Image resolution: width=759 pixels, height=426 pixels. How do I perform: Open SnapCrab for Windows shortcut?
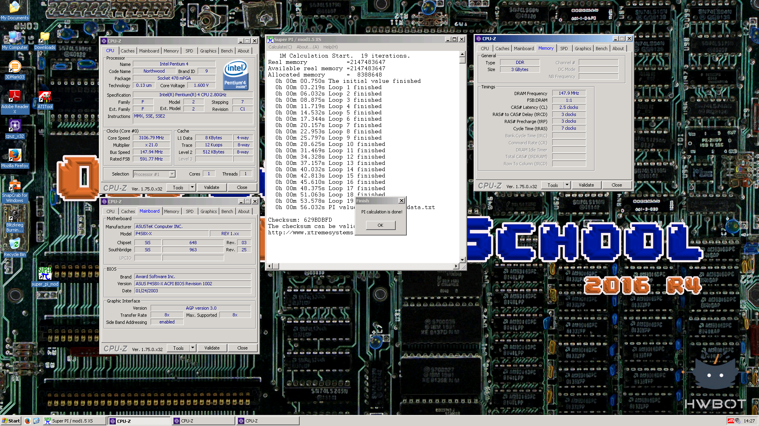tap(15, 191)
